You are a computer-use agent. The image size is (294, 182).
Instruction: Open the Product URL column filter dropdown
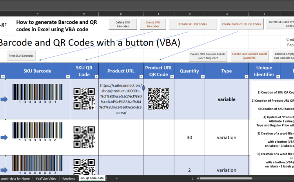(x=141, y=77)
